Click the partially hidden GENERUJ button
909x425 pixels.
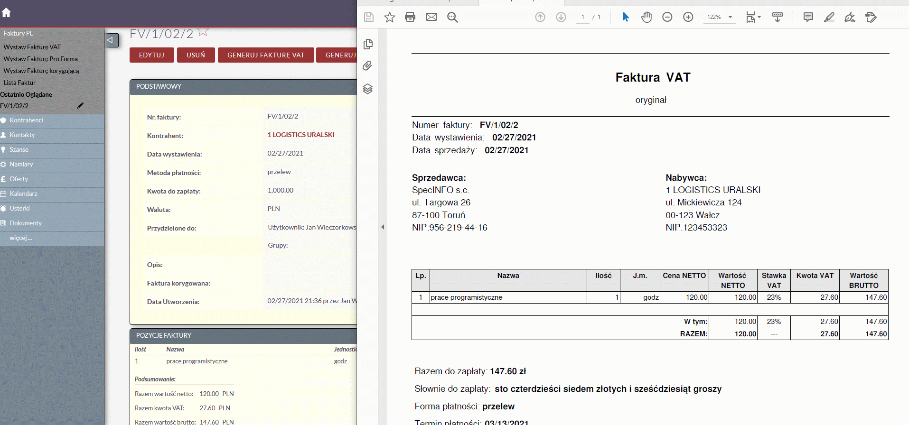point(337,55)
